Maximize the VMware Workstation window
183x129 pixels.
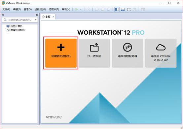(x=169, y=3)
